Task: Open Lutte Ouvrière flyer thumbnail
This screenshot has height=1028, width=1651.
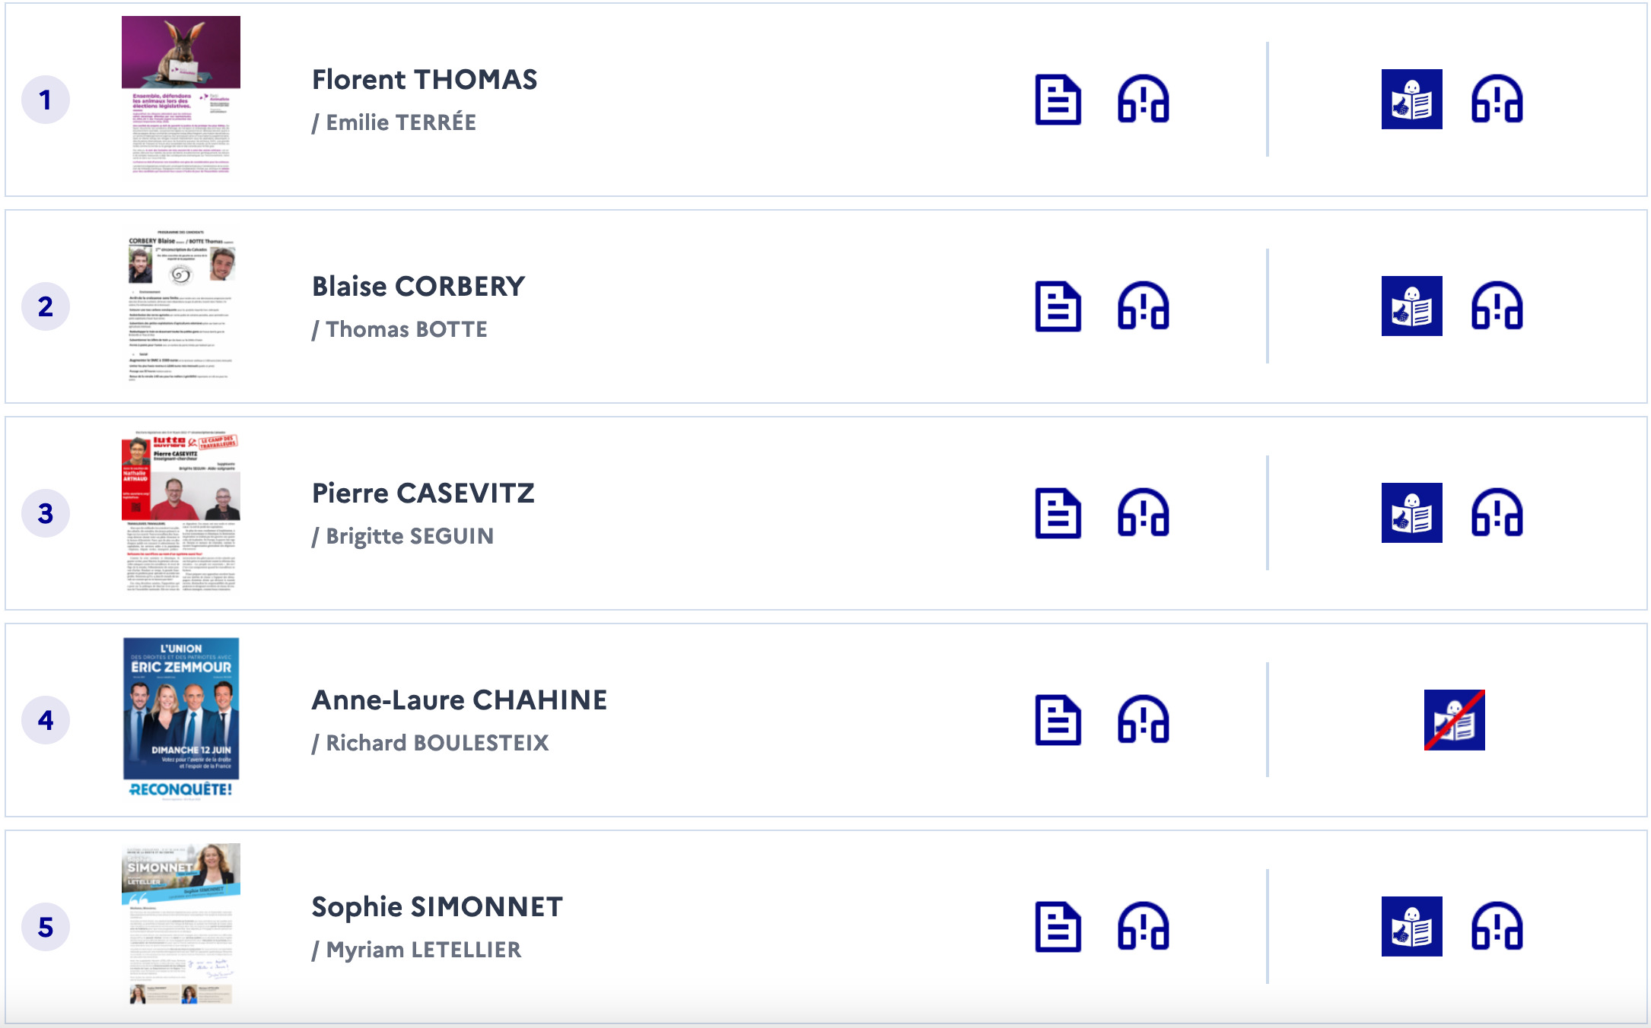Action: (181, 512)
